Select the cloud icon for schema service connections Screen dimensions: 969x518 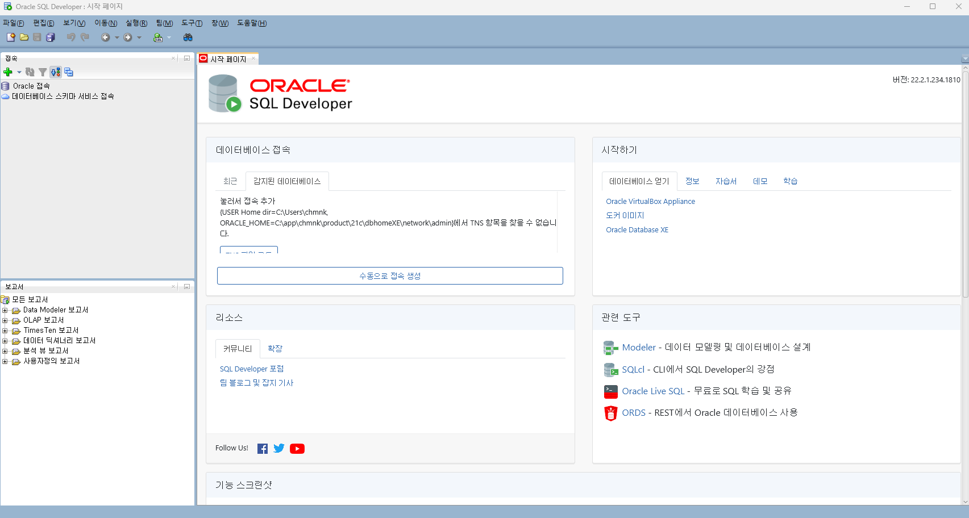click(x=6, y=97)
